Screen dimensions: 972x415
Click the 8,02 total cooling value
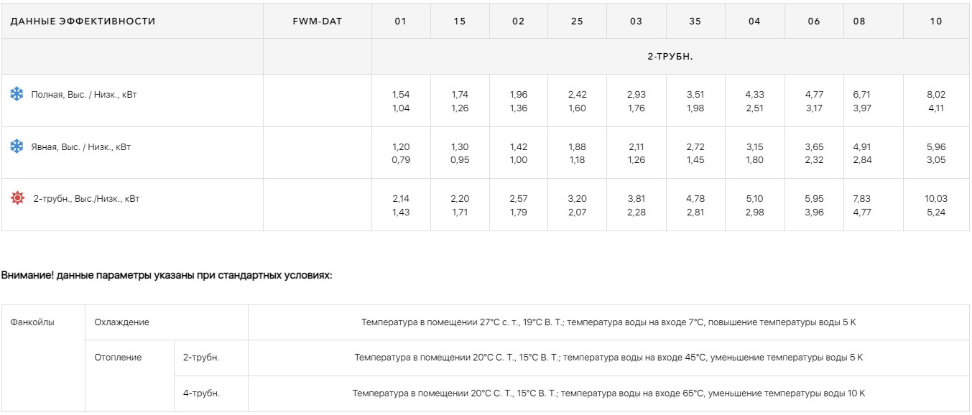[x=936, y=95]
